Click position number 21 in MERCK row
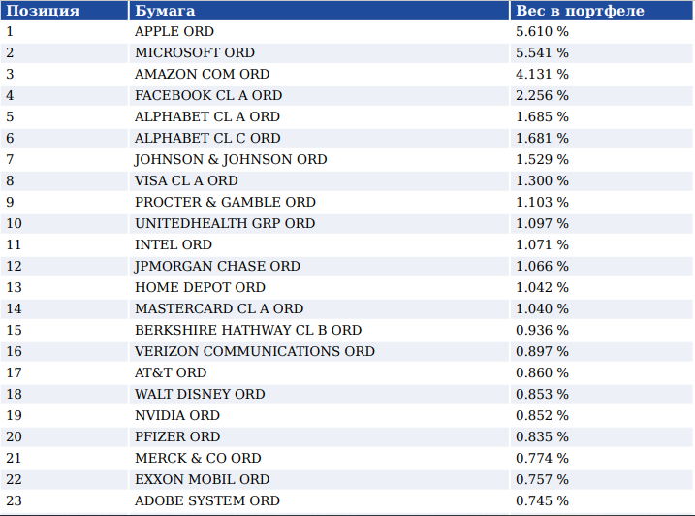Image resolution: width=695 pixels, height=516 pixels. 14,458
